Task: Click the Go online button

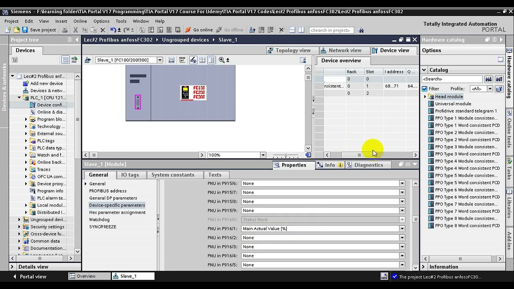Action: click(199, 30)
